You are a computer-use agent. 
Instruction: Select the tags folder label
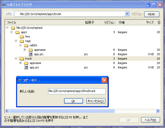coord(28,41)
